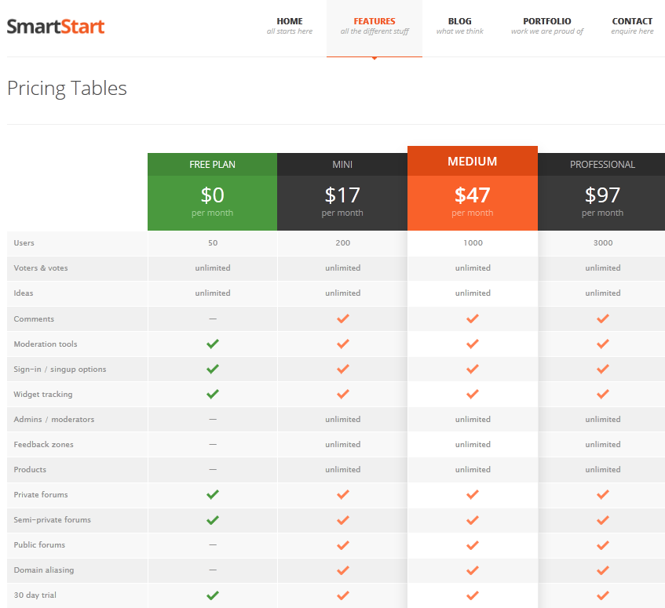Click Medium plan Private forums checkmark
The width and height of the screenshot is (665, 608).
473,494
